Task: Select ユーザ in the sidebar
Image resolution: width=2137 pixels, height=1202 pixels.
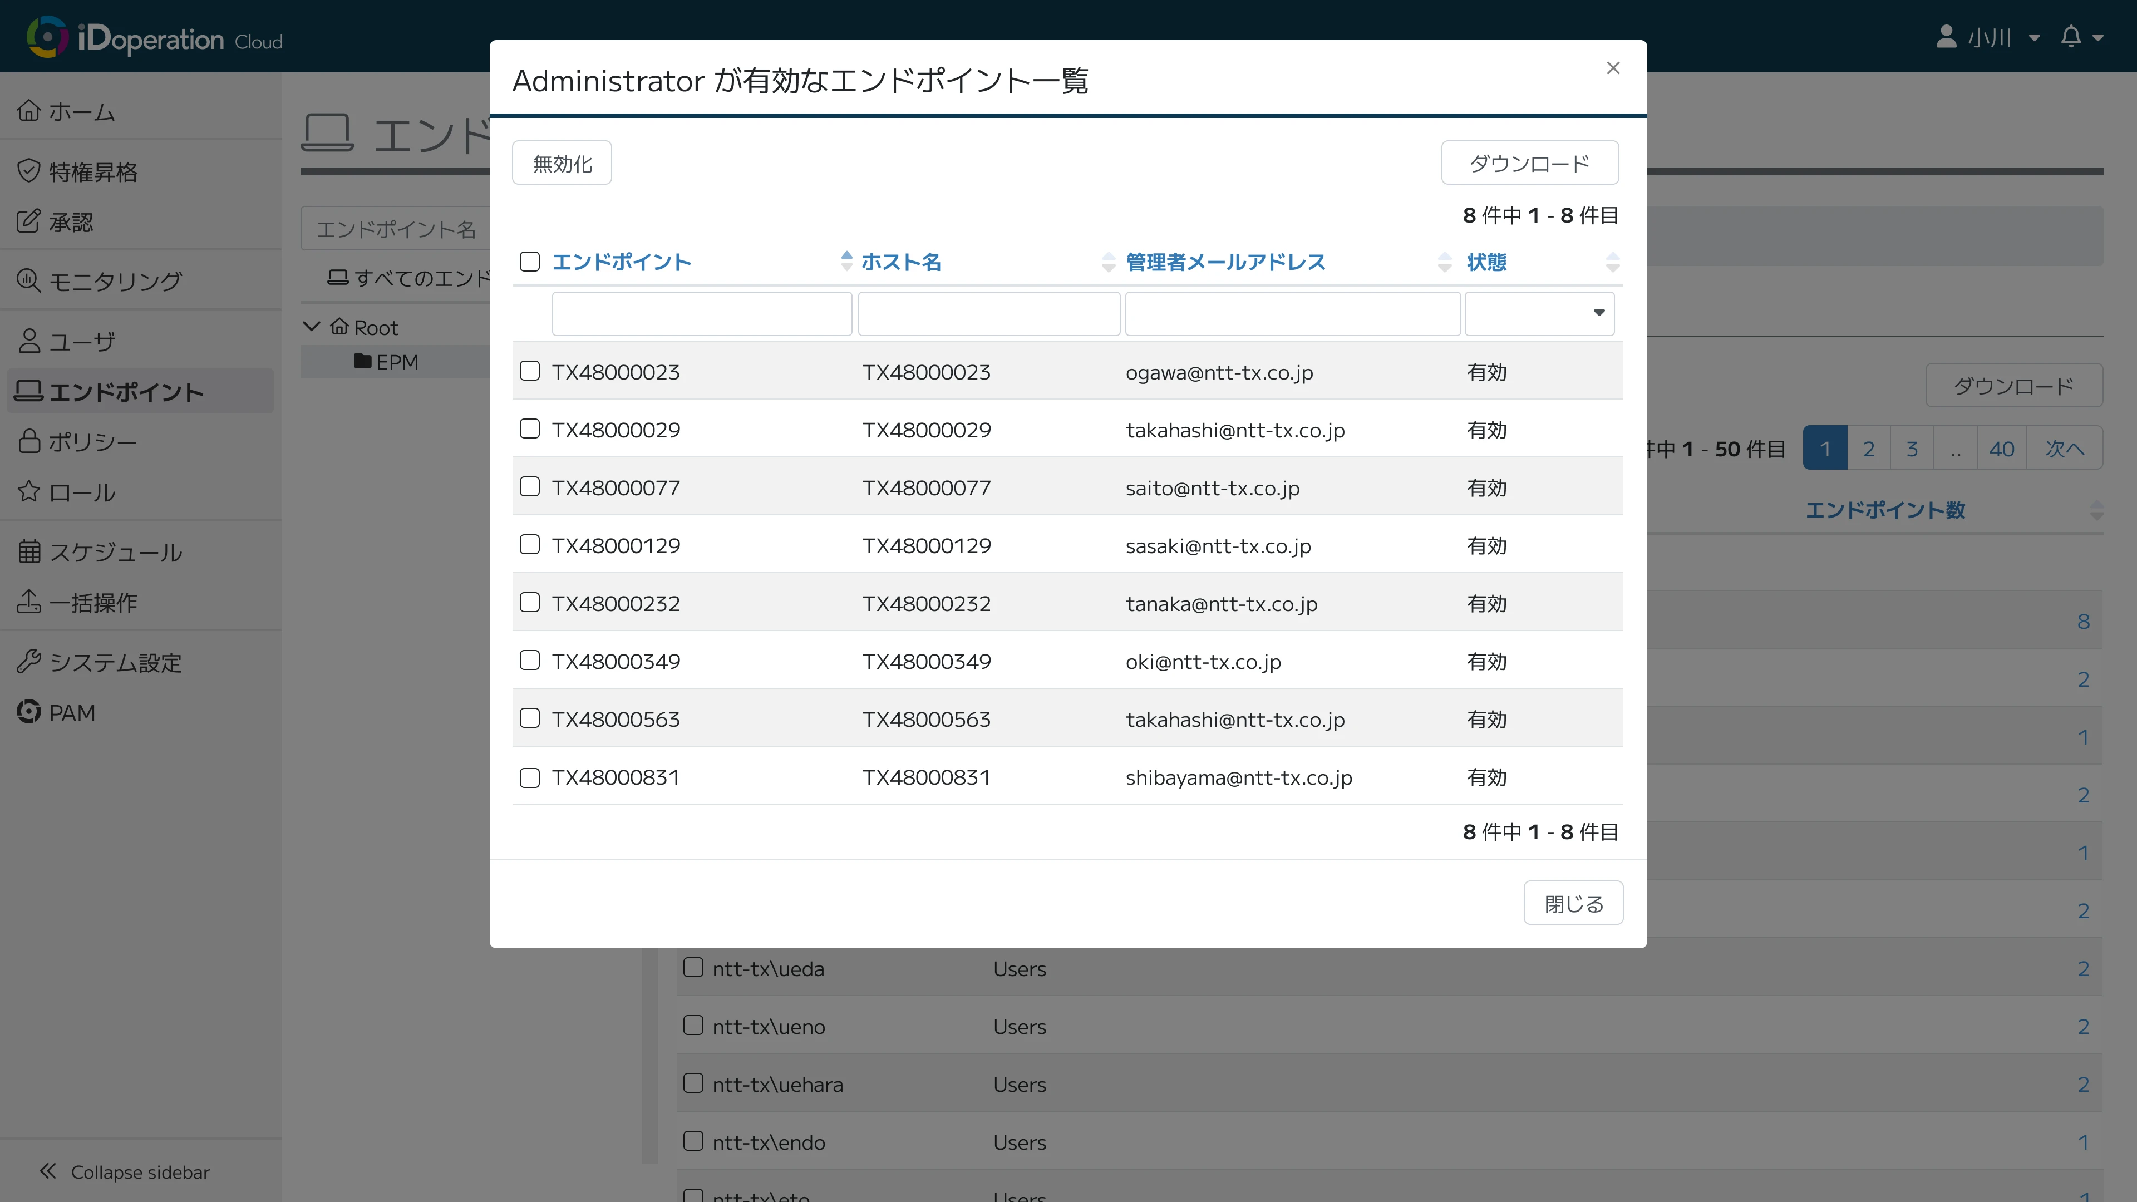Action: tap(82, 340)
